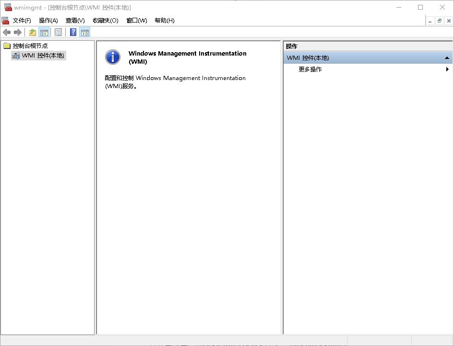The image size is (454, 346).
Task: Click the WMI 控件(本地) actions header
Action: 368,58
